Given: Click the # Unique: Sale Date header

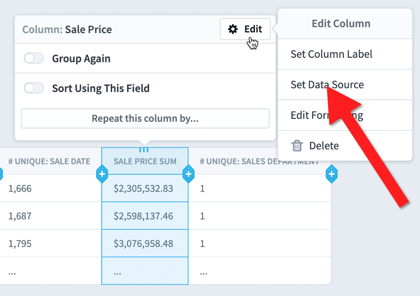Looking at the screenshot, I should [x=49, y=162].
